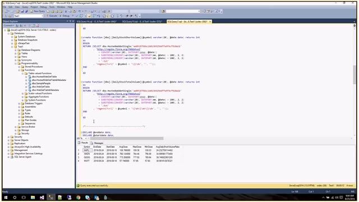Screen dimensions: 359x202
Task: Select the Service Broker folder
Action: coord(28,127)
